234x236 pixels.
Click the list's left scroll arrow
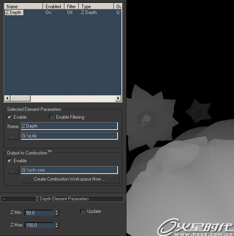[x=7, y=98]
